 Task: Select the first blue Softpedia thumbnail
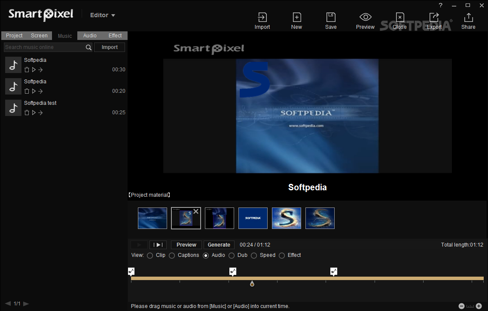(152, 218)
